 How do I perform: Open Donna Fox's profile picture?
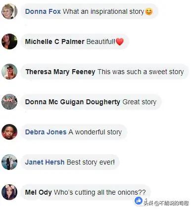9,11
